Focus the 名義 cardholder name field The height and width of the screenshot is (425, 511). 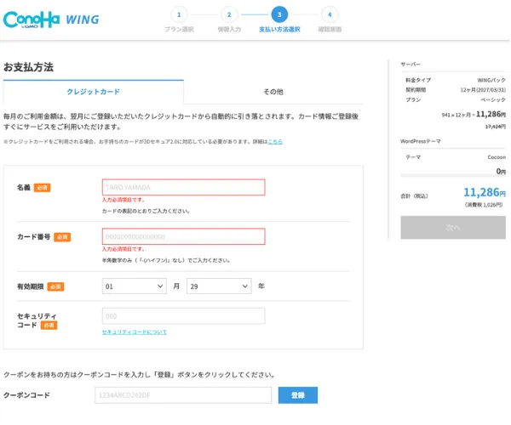click(183, 187)
